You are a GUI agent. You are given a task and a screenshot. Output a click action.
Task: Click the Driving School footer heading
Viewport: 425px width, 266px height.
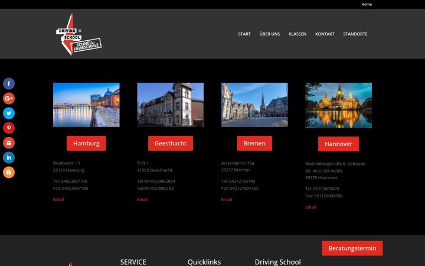[x=277, y=262]
